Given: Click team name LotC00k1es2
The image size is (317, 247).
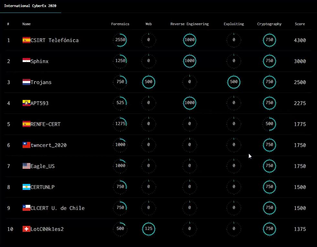Looking at the screenshot, I should point(47,229).
